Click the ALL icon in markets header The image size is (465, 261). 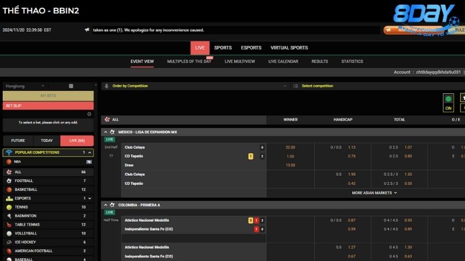[107, 119]
